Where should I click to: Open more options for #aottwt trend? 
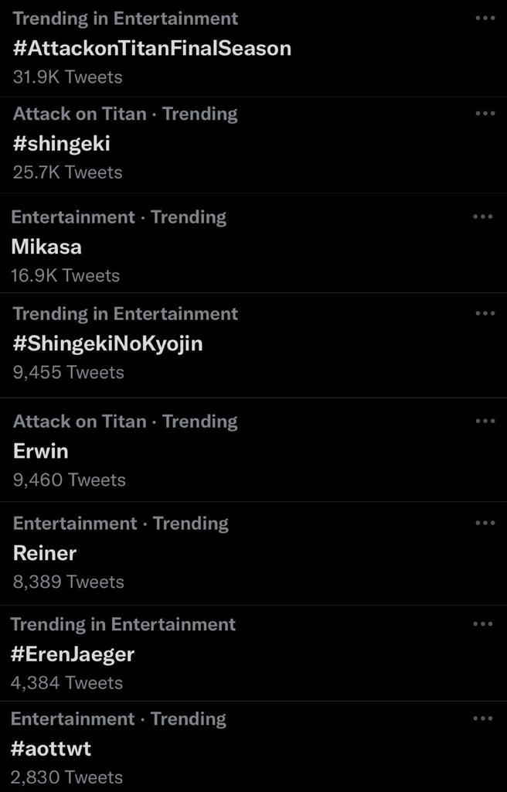click(482, 719)
